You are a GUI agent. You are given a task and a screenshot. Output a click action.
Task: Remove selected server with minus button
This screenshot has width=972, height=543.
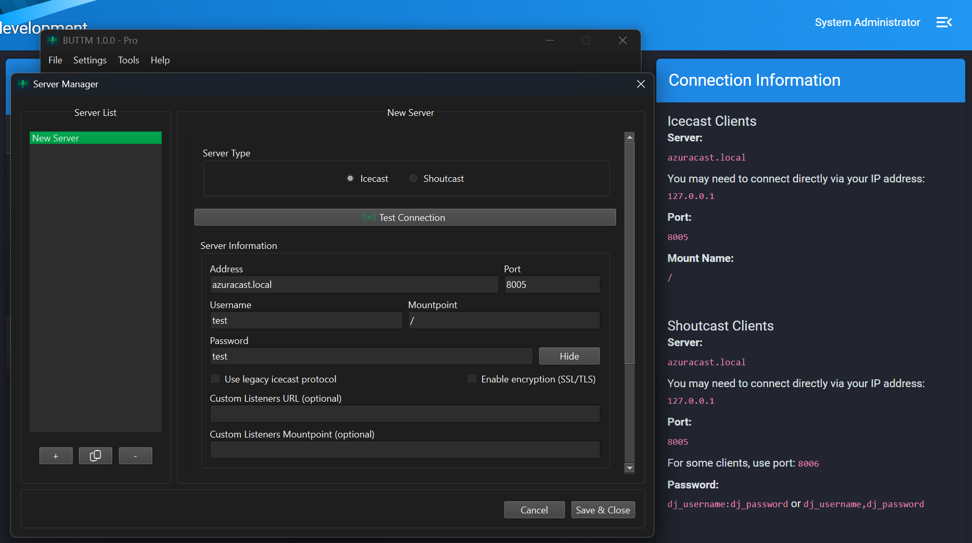(x=135, y=456)
